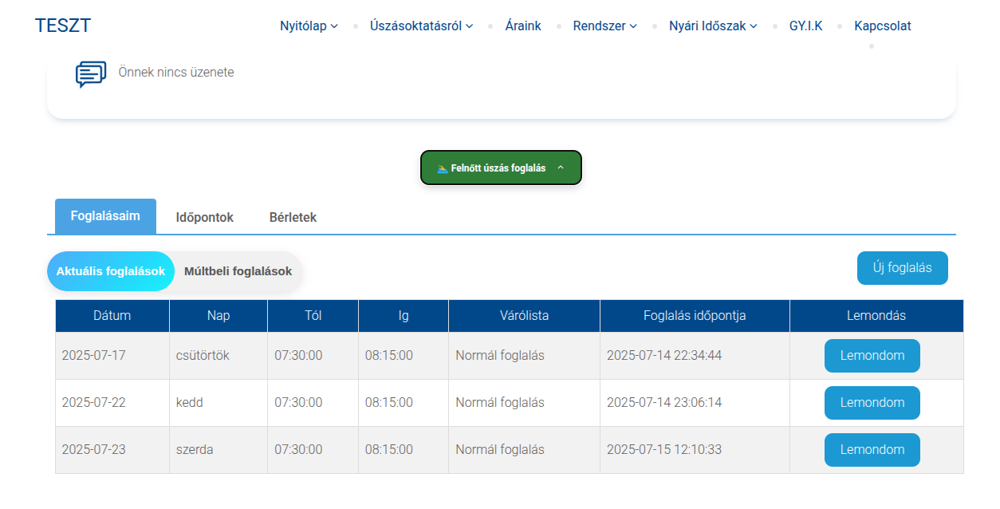Open the Kapcsolat page
This screenshot has width=1000, height=509.
pyautogui.click(x=882, y=26)
